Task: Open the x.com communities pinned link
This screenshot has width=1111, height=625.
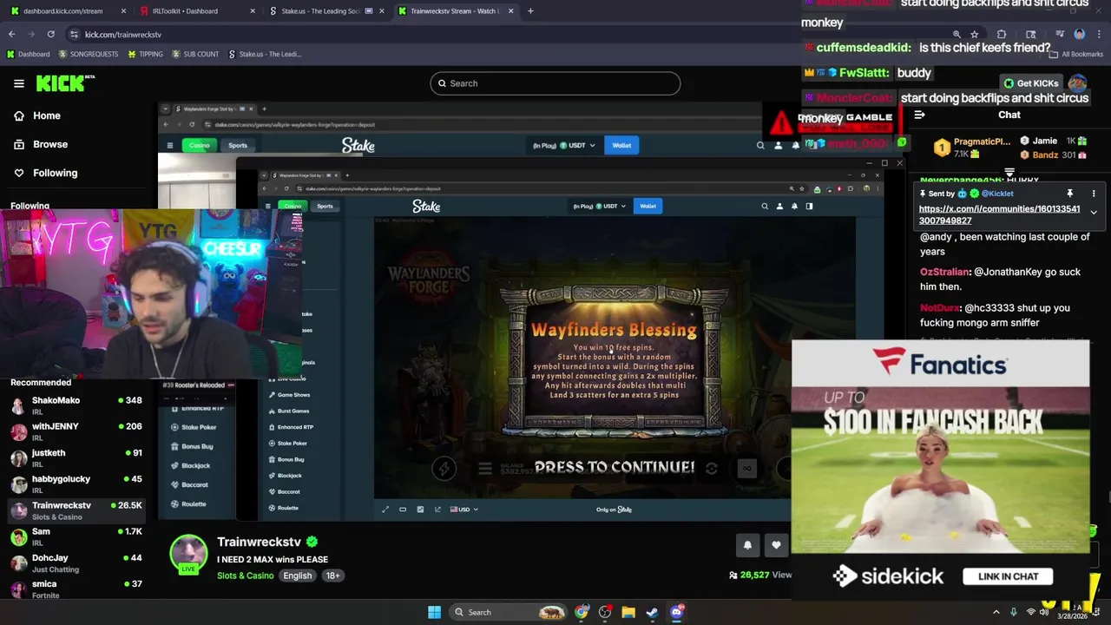Action: point(999,214)
